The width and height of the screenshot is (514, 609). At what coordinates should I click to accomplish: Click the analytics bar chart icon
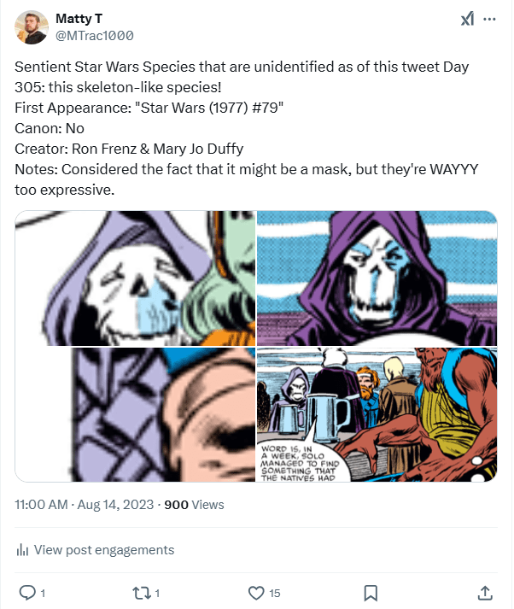[23, 550]
